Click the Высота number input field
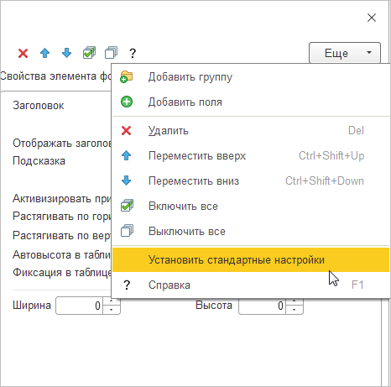Screen dimensions: 391x387 [x=263, y=306]
